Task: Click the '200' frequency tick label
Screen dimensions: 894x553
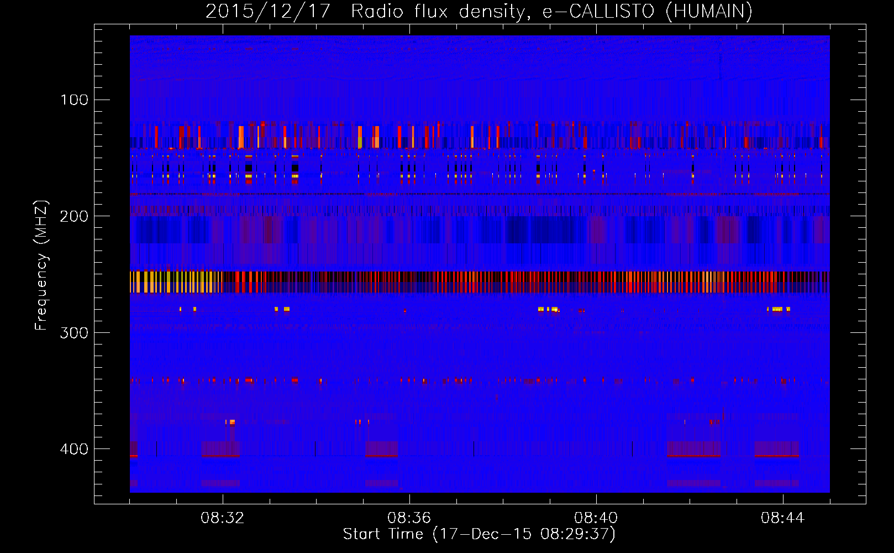Action: pyautogui.click(x=74, y=216)
